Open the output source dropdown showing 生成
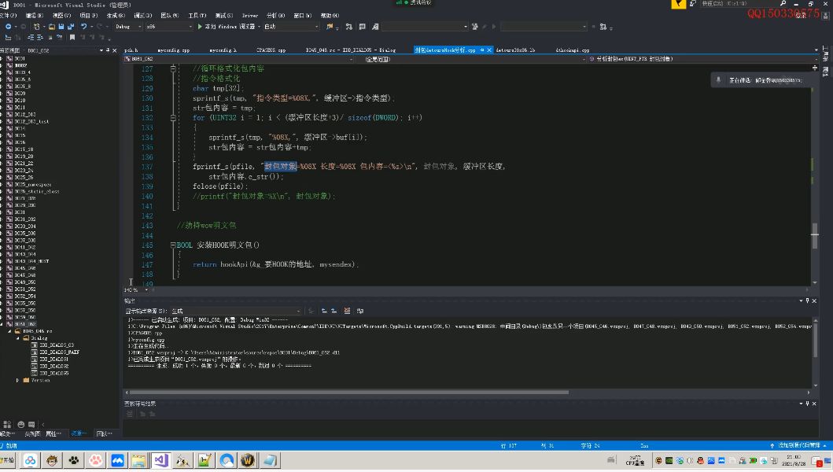 coord(235,311)
